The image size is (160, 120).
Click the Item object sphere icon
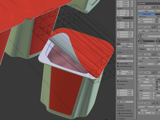118,102
